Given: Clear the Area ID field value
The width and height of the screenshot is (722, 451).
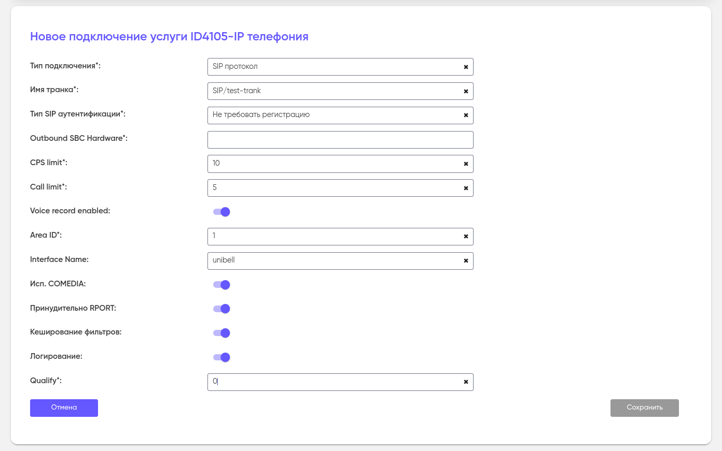Looking at the screenshot, I should click(x=466, y=237).
